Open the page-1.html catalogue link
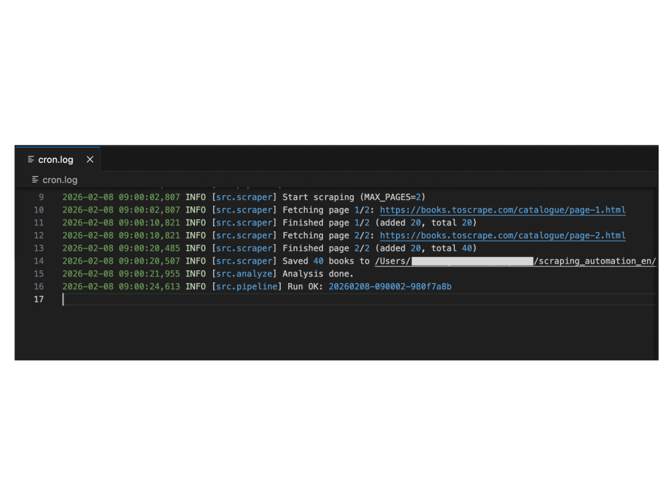 (x=503, y=210)
